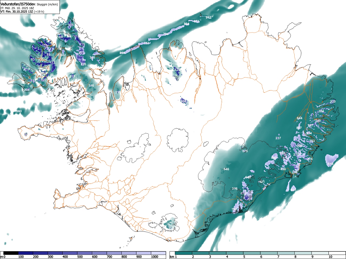The height and width of the screenshot is (259, 346).
Task: Click the '100' label on metre scale
Action: pos(21,257)
